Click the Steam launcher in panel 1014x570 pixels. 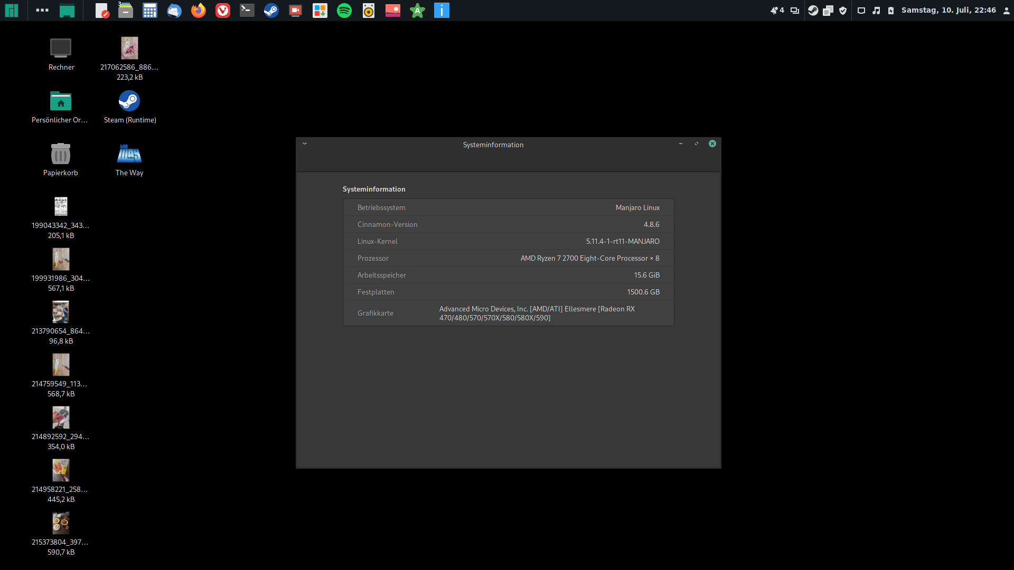(271, 11)
